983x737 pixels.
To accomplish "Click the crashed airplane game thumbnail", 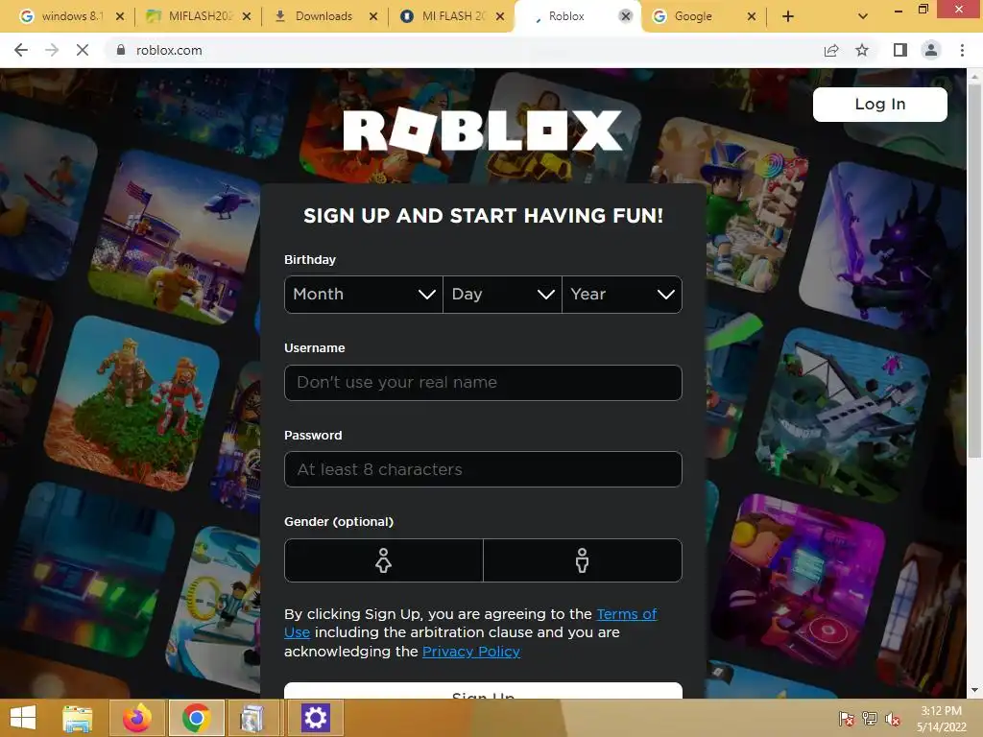I will pyautogui.click(x=843, y=415).
